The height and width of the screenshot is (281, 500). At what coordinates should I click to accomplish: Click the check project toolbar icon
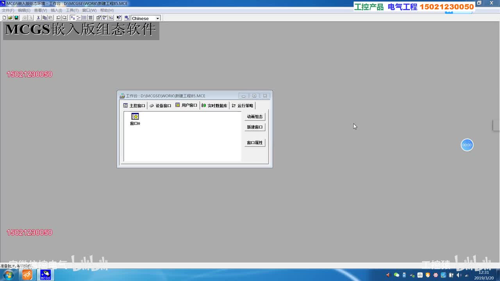pyautogui.click(x=105, y=18)
